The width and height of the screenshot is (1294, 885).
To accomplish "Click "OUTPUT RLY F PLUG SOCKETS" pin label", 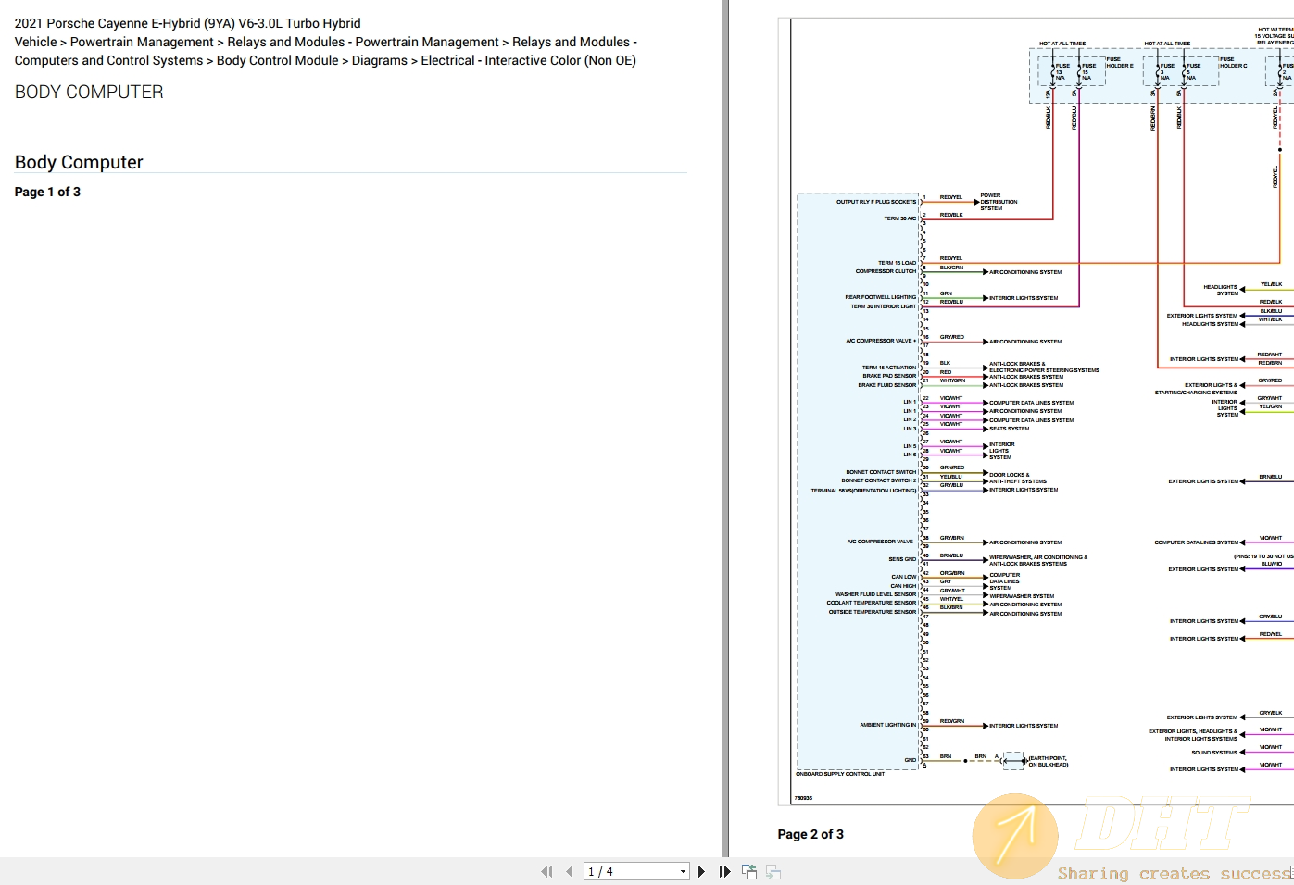I will pyautogui.click(x=876, y=202).
